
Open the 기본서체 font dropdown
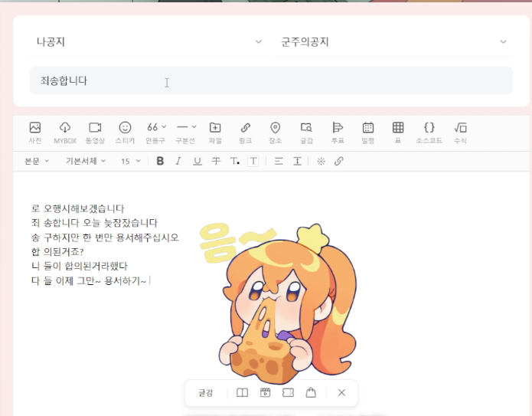point(86,161)
